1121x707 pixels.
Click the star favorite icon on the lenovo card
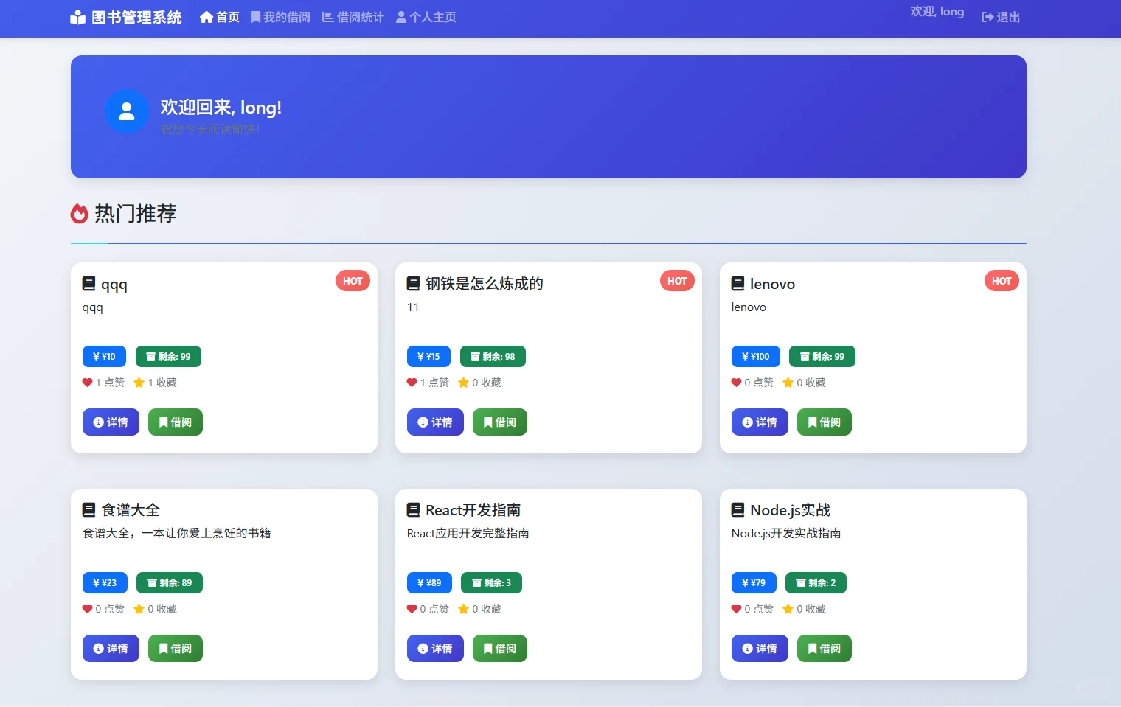[787, 383]
